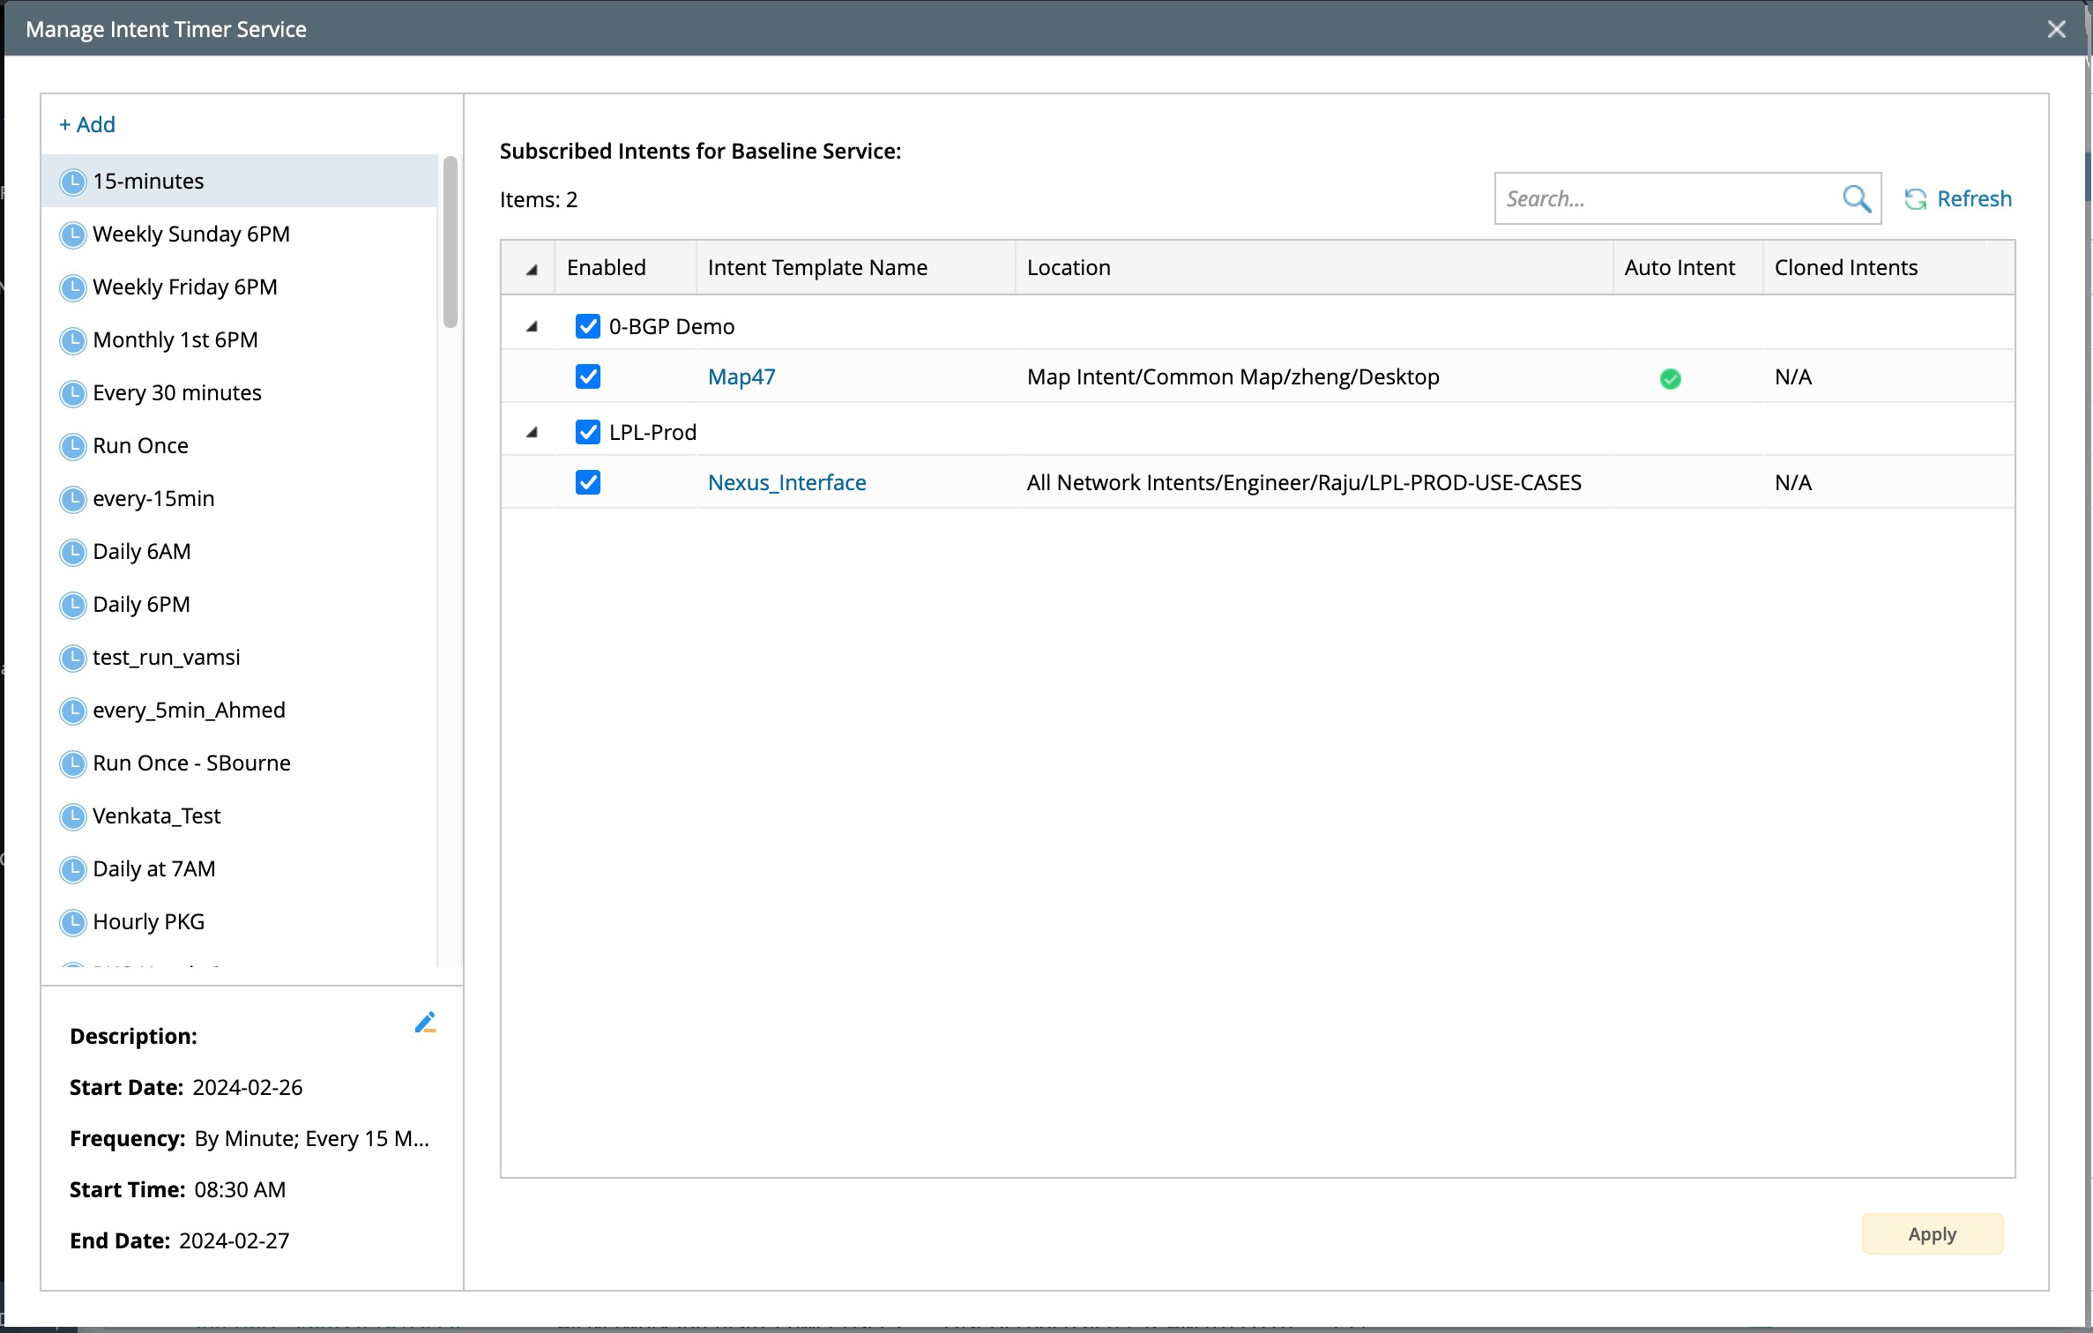Toggle the Nexus_Interface enabled checkbox

[x=588, y=482]
